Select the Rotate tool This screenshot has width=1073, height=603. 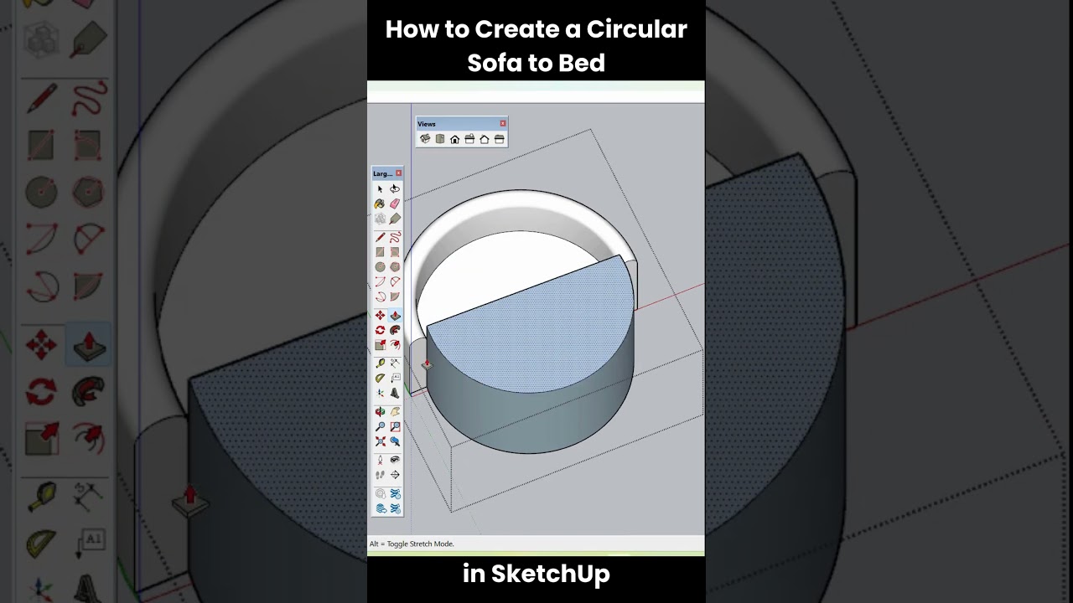tap(380, 330)
